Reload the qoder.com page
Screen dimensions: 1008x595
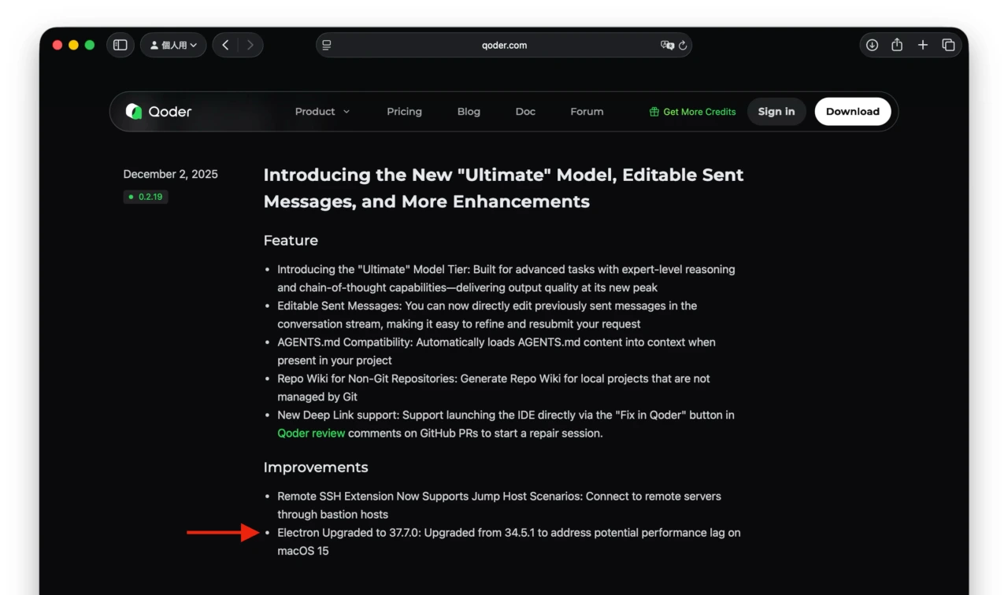point(683,46)
